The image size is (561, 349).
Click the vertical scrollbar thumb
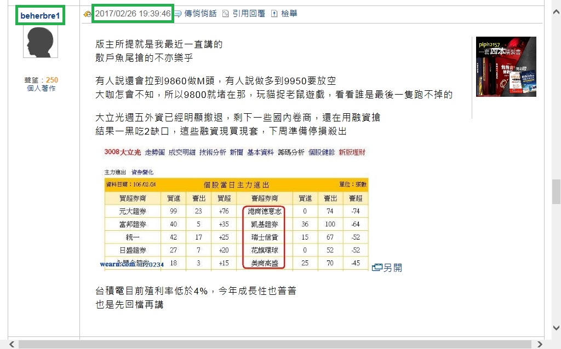(x=556, y=191)
